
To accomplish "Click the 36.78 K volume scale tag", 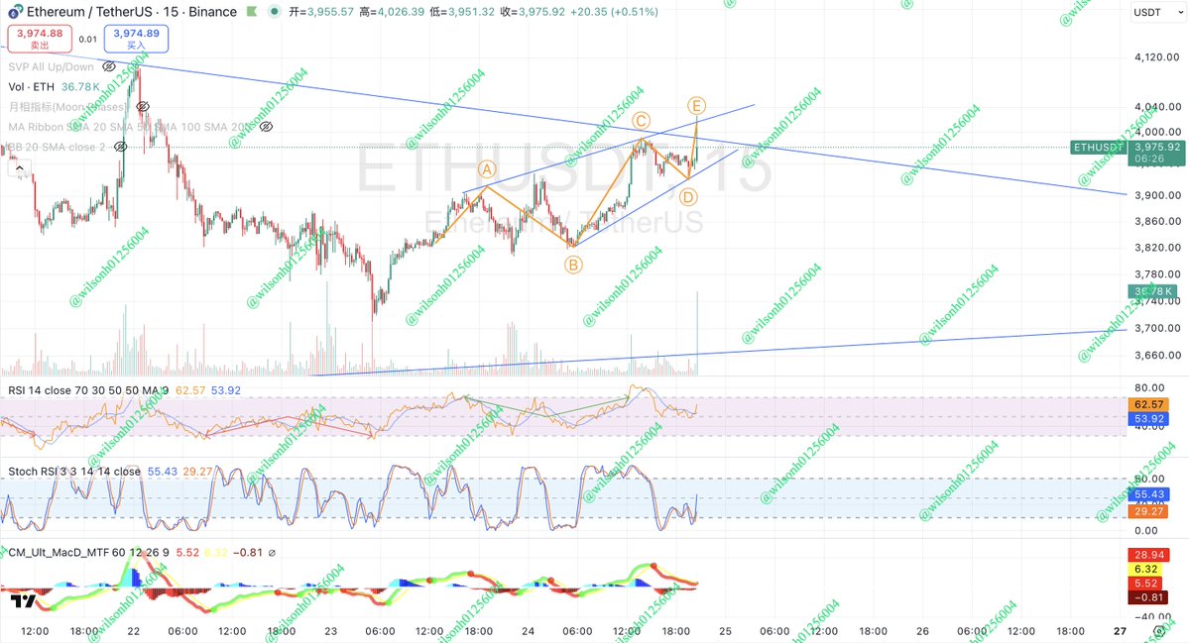I will (1152, 291).
